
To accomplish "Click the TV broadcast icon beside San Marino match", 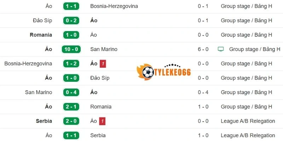I will click(221, 49).
